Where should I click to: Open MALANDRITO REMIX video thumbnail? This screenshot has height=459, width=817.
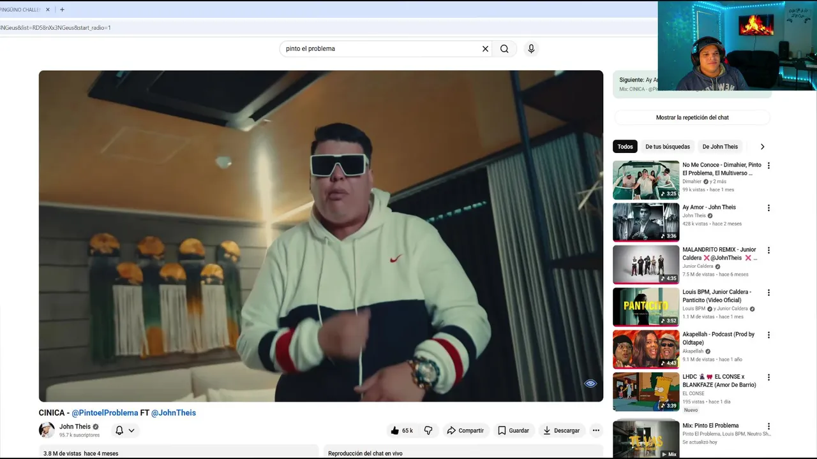[x=646, y=265]
